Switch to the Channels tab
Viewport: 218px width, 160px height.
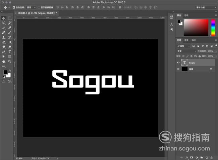tap(186, 40)
